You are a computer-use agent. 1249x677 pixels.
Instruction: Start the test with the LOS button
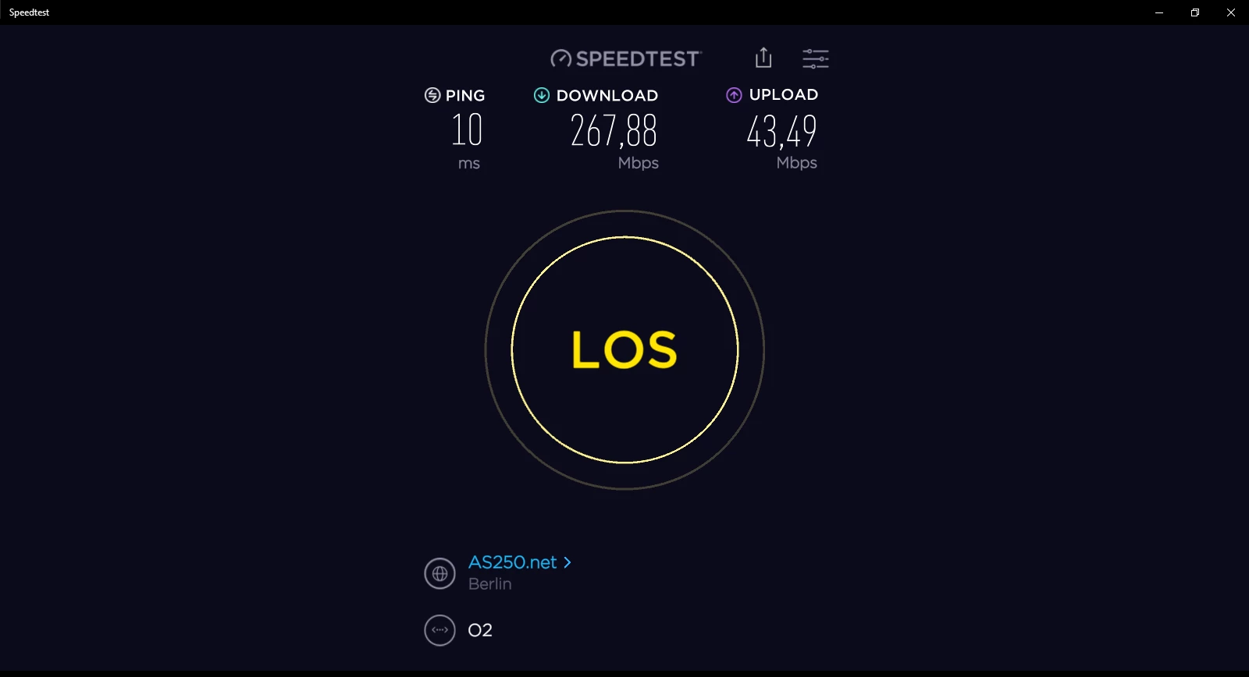click(624, 349)
